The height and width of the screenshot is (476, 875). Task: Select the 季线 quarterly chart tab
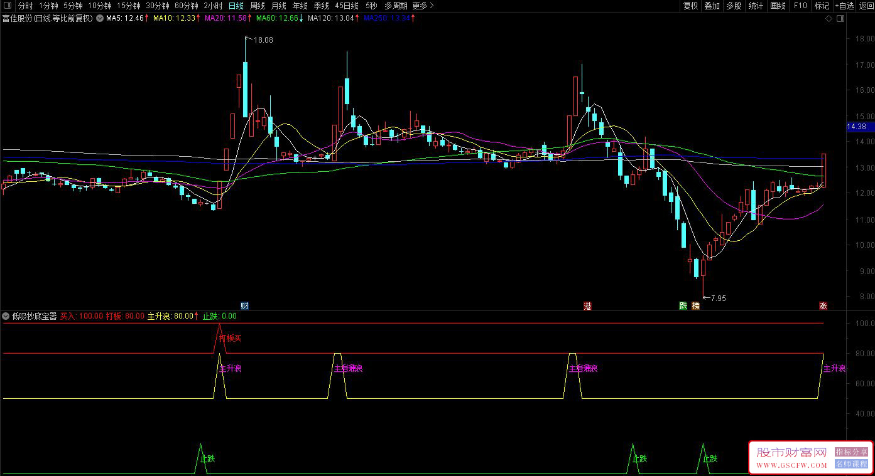coord(322,6)
